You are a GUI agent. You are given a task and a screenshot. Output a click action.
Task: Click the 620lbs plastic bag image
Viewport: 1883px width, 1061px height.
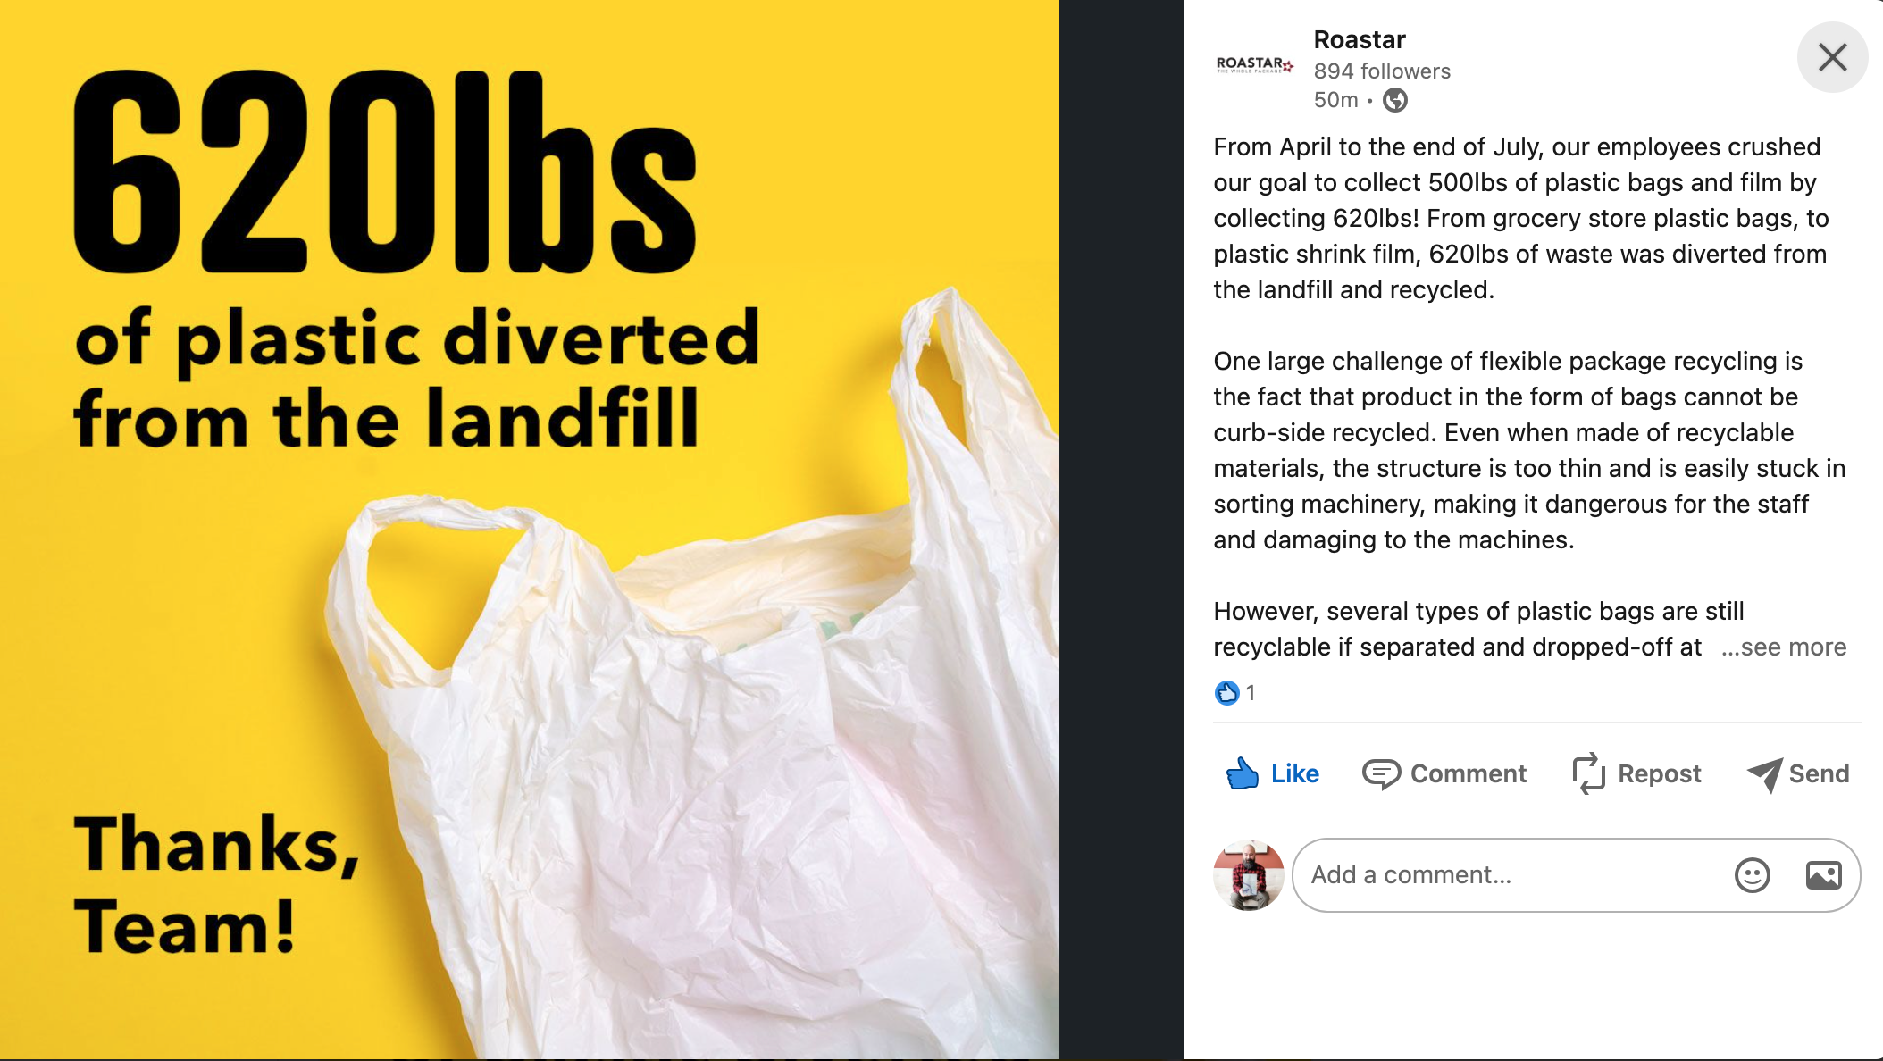click(x=530, y=530)
